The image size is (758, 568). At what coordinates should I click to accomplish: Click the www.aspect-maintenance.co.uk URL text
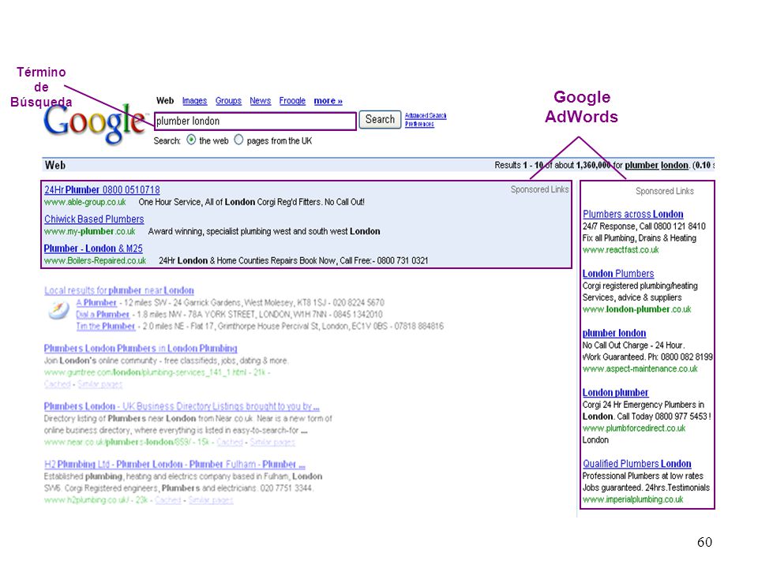[640, 368]
